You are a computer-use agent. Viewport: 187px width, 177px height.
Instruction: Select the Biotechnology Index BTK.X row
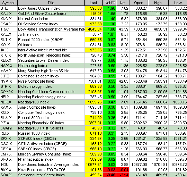[x=93, y=86]
